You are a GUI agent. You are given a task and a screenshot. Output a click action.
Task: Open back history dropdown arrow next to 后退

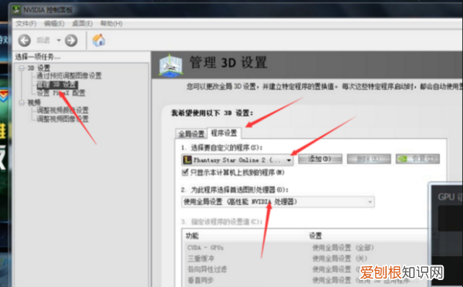[59, 40]
